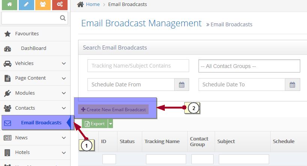This screenshot has height=166, width=307.
Task: Click Tracking Name/Subject Contains field
Action: click(x=138, y=66)
